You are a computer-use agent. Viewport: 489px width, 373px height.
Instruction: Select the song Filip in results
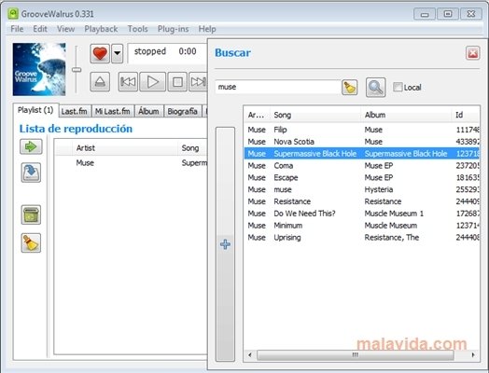[x=362, y=130]
